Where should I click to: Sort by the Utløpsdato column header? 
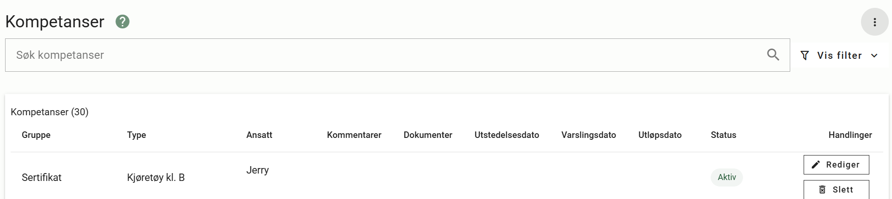(660, 135)
